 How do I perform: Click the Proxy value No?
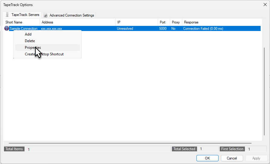click(x=173, y=29)
